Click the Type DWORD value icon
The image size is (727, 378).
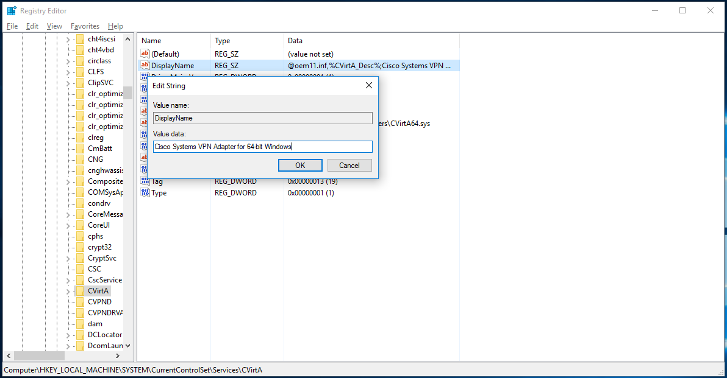coord(145,192)
